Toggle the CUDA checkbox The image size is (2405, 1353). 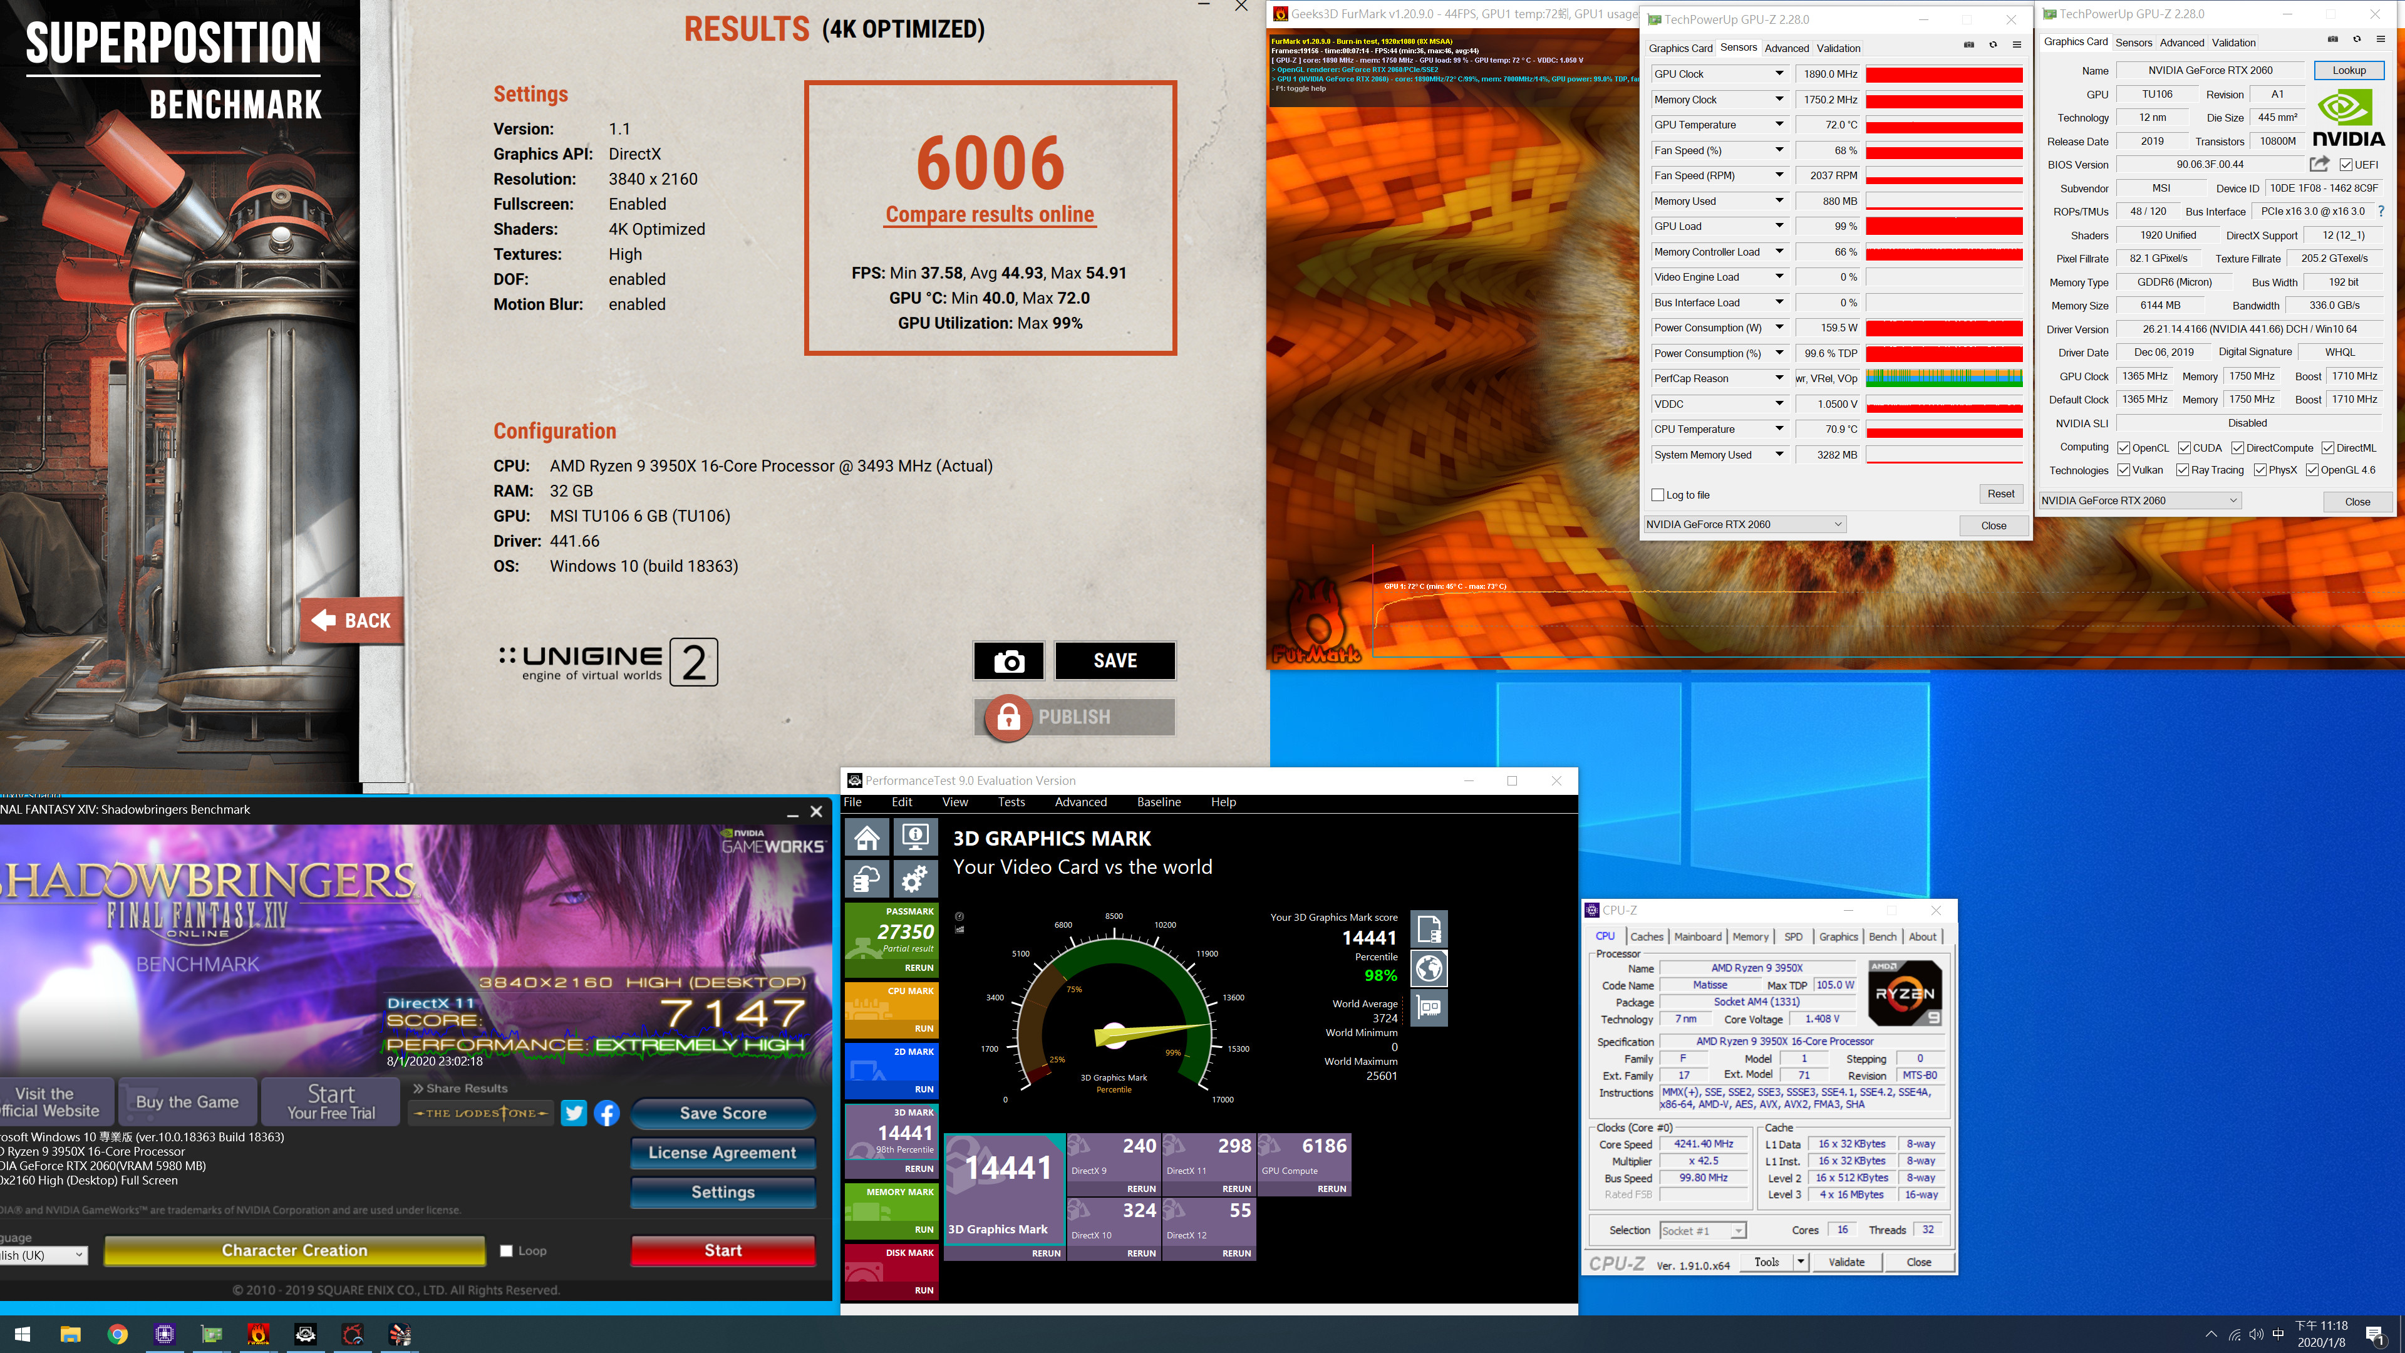tap(2185, 448)
